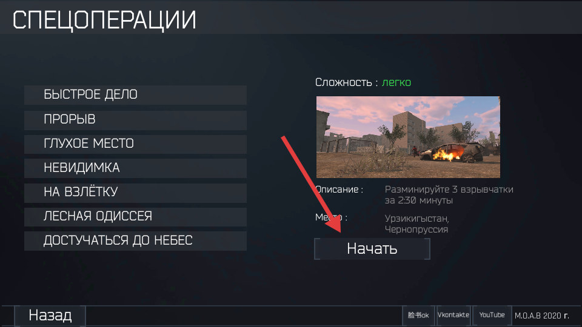Viewport: 582px width, 327px height.
Task: Click the mission preview image
Action: point(408,137)
